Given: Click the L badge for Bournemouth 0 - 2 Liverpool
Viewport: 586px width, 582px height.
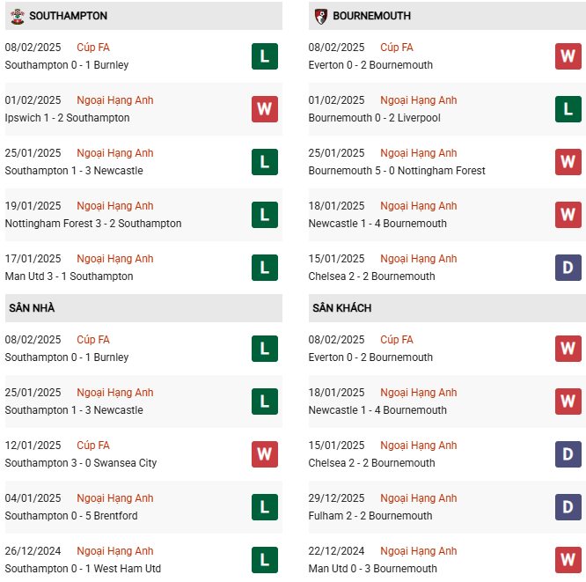Looking at the screenshot, I should click(x=568, y=109).
